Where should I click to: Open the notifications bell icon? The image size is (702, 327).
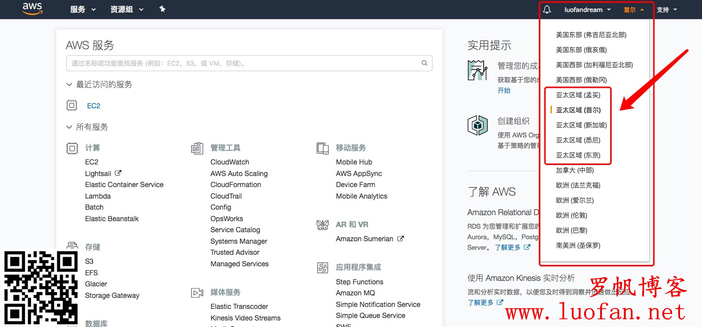547,10
